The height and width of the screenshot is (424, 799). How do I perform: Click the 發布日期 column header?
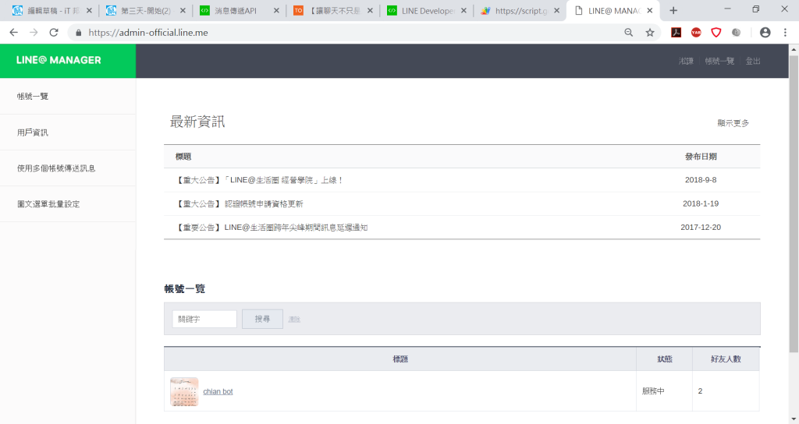point(701,157)
